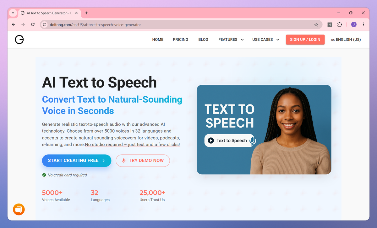View site information icon in address bar
Image resolution: width=377 pixels, height=228 pixels.
tap(44, 24)
